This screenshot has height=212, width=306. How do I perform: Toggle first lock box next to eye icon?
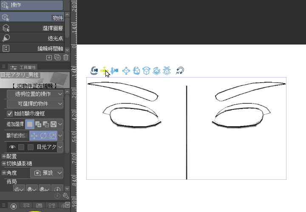pos(21,147)
